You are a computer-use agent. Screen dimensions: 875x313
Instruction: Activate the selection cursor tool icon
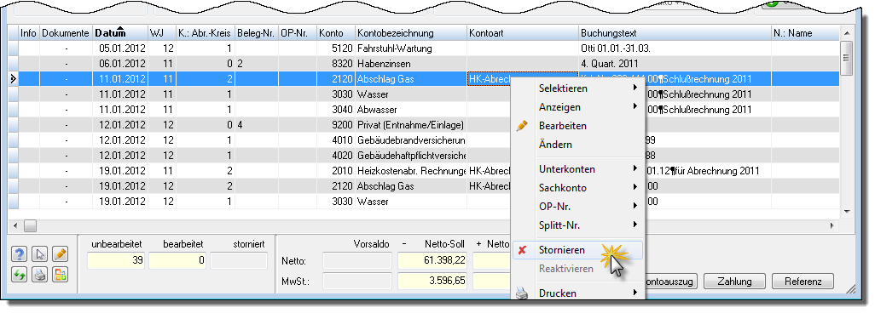[x=39, y=254]
